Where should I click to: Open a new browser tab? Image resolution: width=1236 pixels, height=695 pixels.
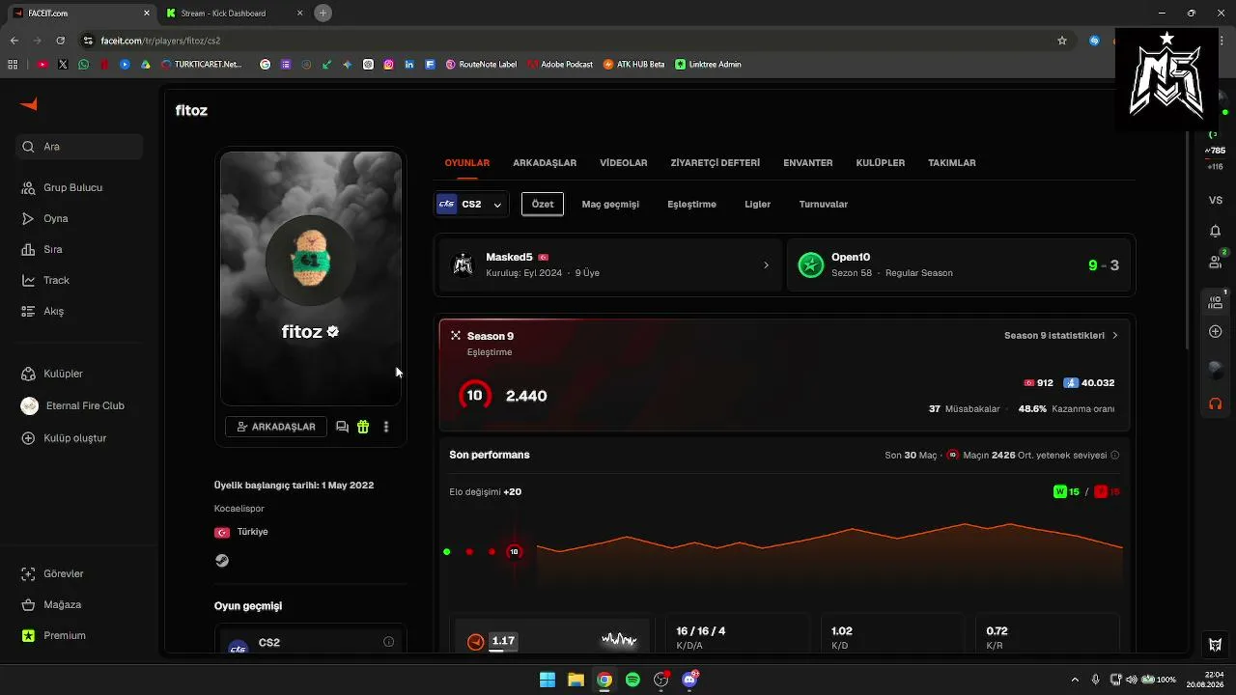point(323,14)
